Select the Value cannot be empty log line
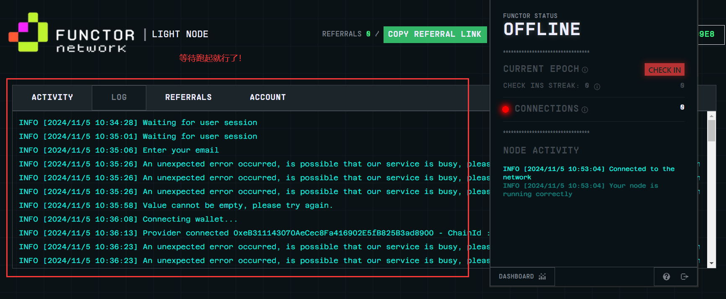The width and height of the screenshot is (726, 299). 176,205
